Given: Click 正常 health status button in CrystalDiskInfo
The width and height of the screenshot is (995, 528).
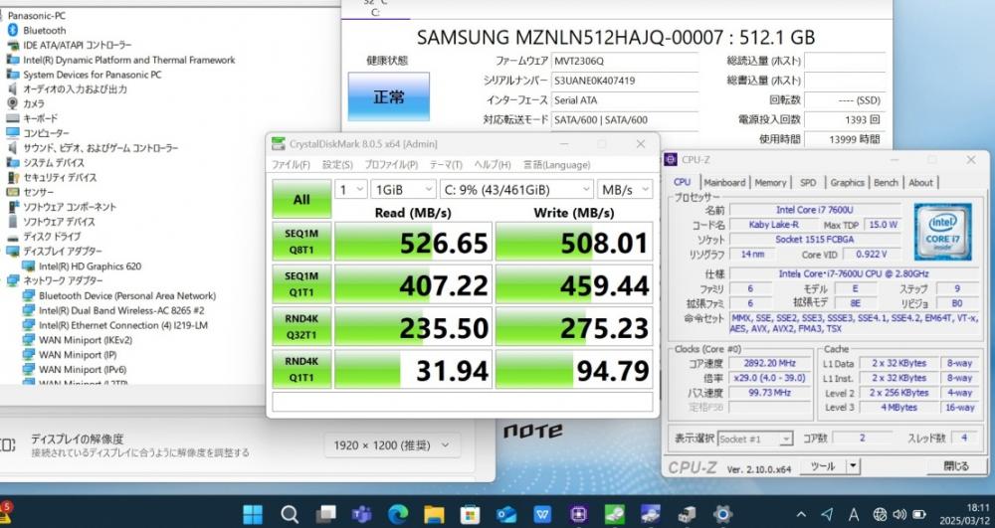Looking at the screenshot, I should point(388,97).
